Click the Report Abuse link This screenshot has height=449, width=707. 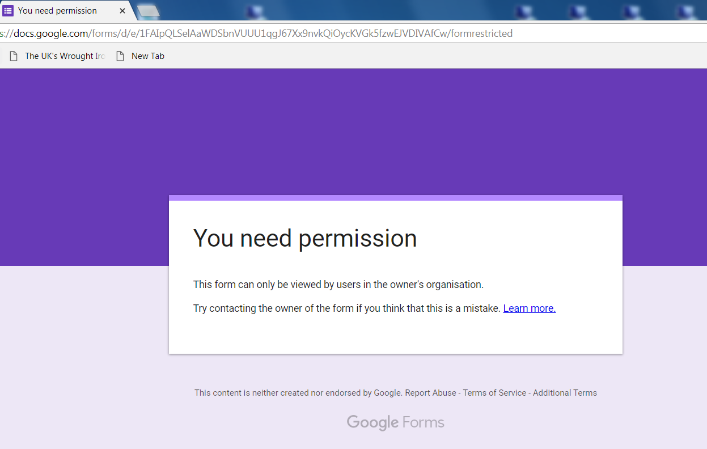[430, 393]
